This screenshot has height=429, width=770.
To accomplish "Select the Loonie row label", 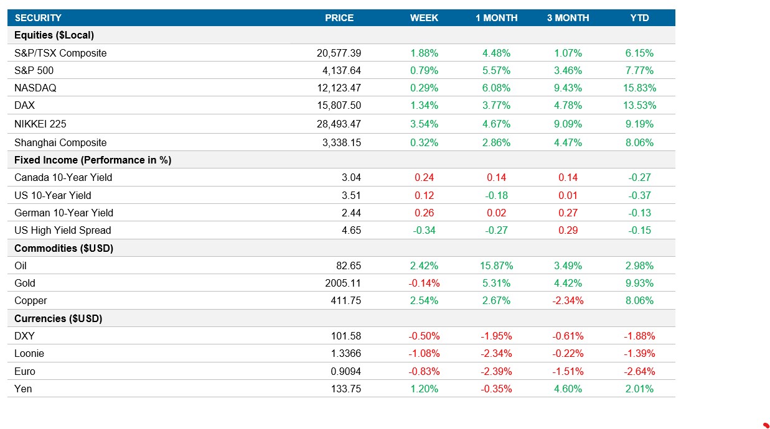I will (29, 353).
